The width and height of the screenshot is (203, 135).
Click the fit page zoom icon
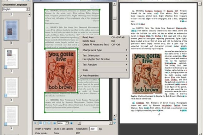coord(41,123)
